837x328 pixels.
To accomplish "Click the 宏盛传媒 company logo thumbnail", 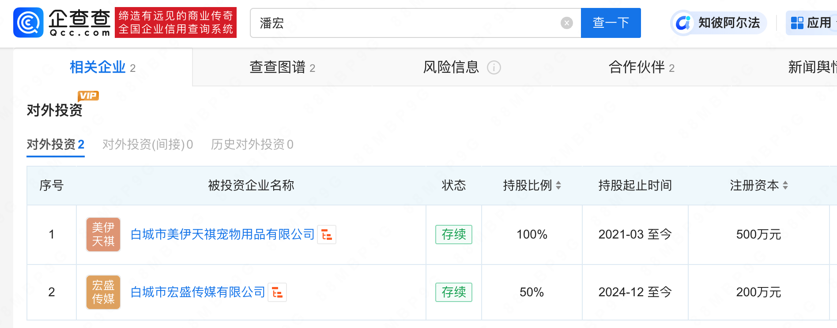I will 103,292.
